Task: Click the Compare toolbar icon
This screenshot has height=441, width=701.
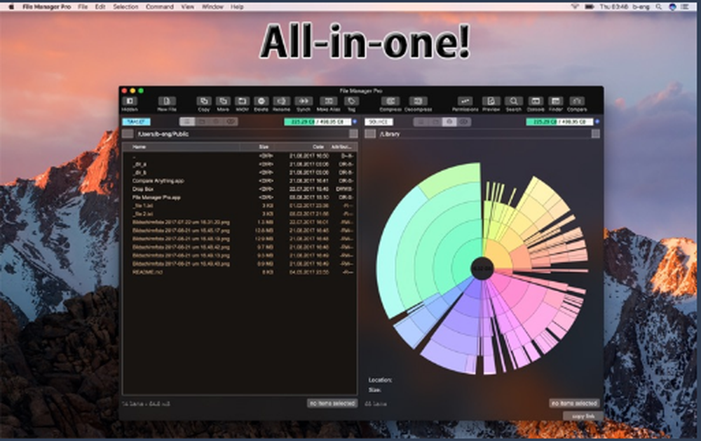Action: (577, 102)
